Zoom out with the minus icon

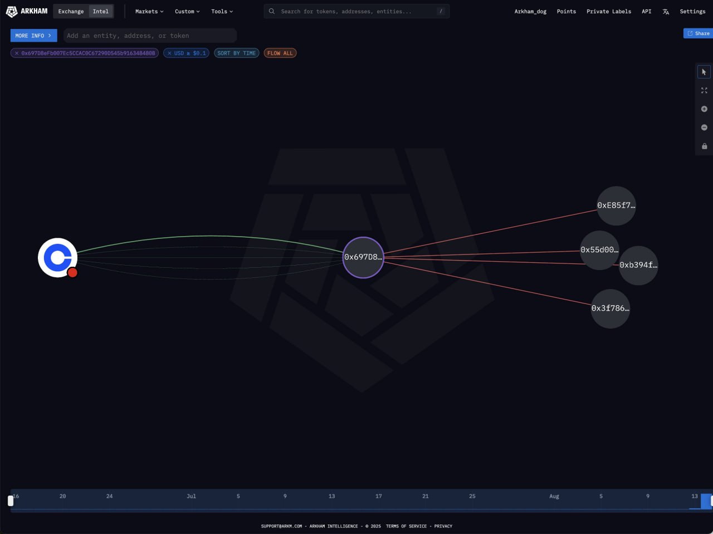click(x=704, y=128)
